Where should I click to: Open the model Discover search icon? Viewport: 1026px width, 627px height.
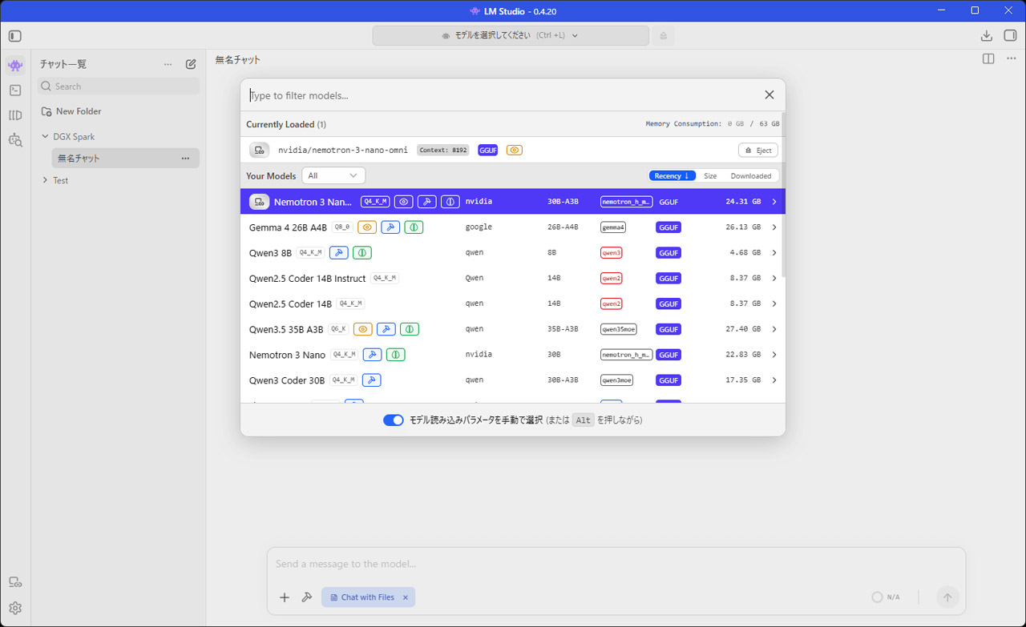pyautogui.click(x=15, y=140)
